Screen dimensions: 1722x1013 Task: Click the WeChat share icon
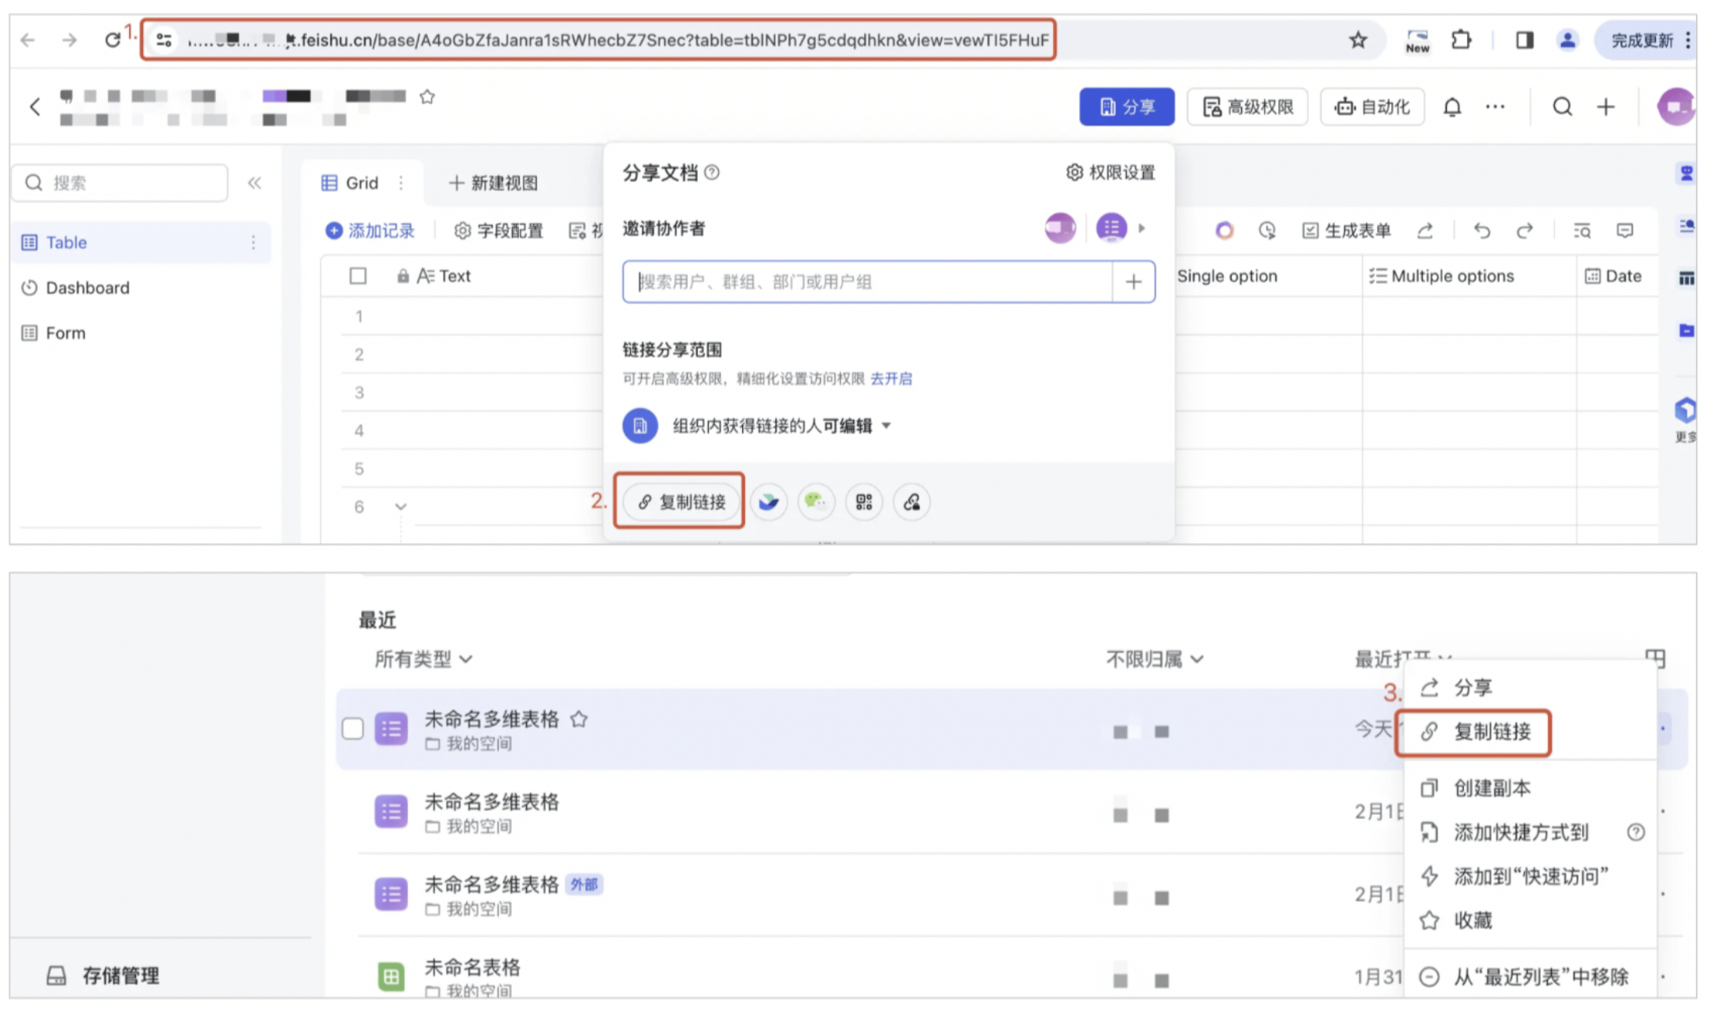tap(815, 502)
